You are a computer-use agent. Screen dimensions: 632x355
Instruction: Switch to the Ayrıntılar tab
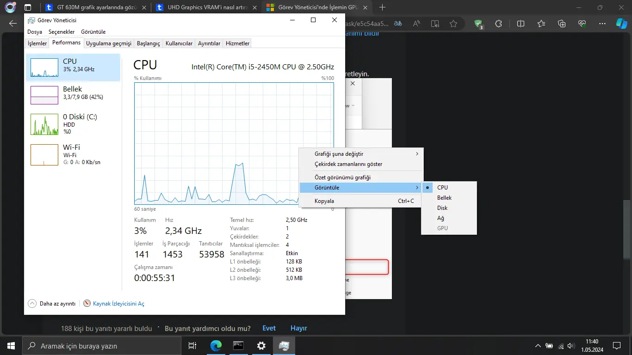click(209, 43)
